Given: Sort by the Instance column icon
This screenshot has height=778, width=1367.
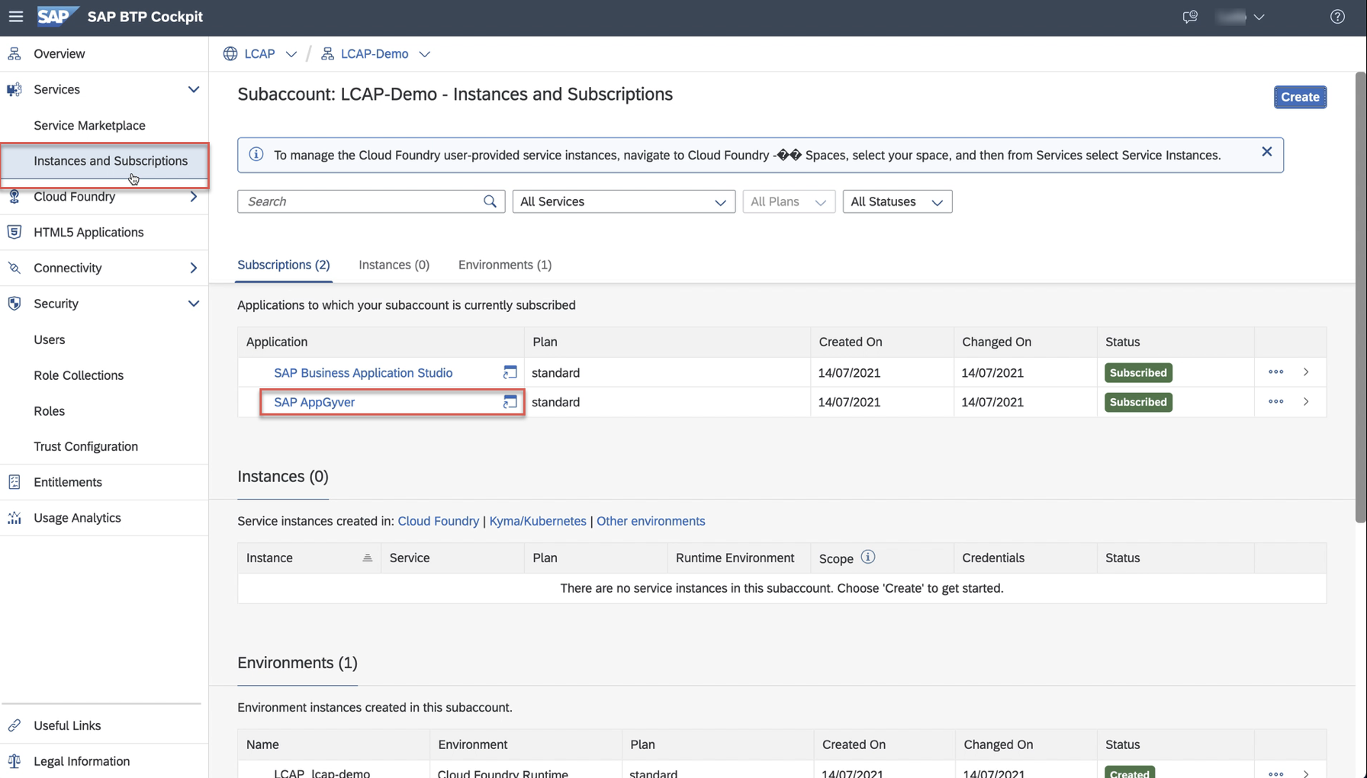Looking at the screenshot, I should click(x=367, y=558).
